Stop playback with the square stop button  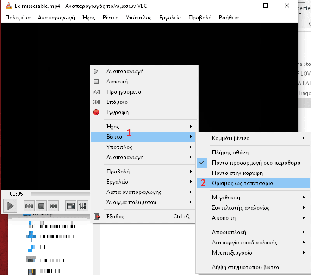coord(41,206)
